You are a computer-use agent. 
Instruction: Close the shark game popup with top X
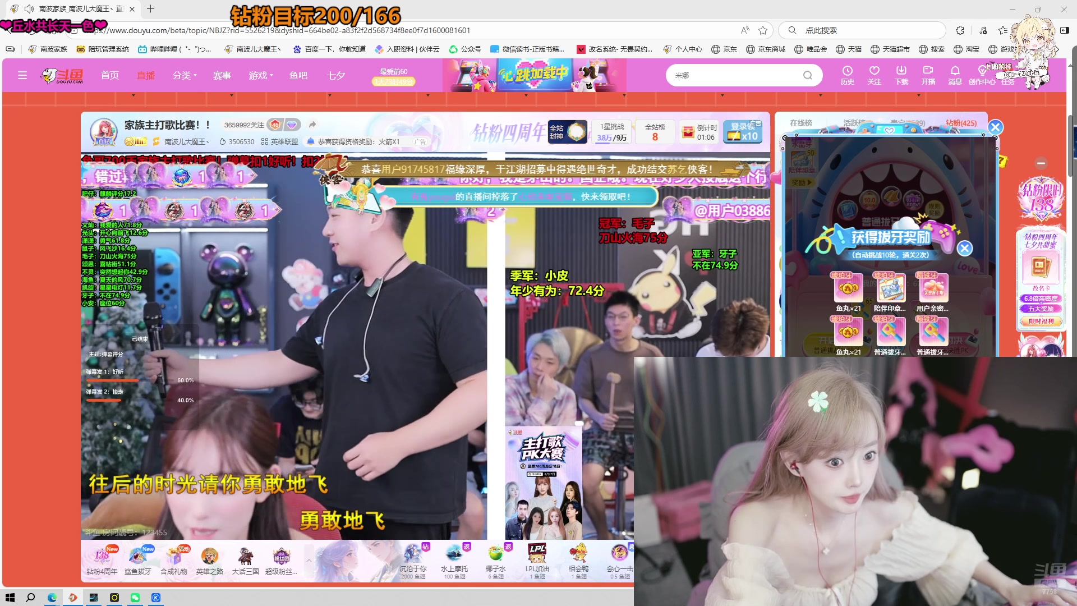[x=995, y=127]
